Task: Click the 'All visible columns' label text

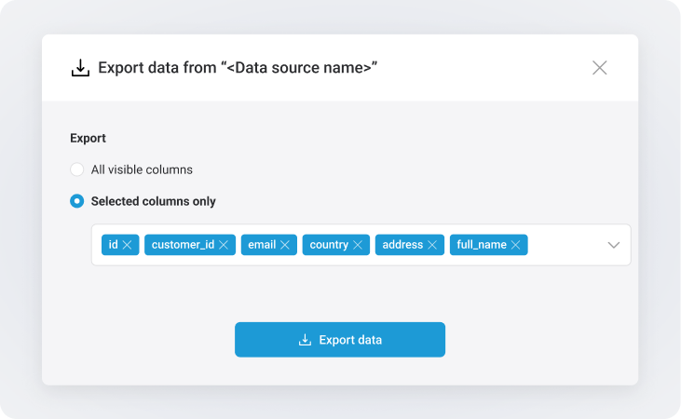Action: pos(142,169)
